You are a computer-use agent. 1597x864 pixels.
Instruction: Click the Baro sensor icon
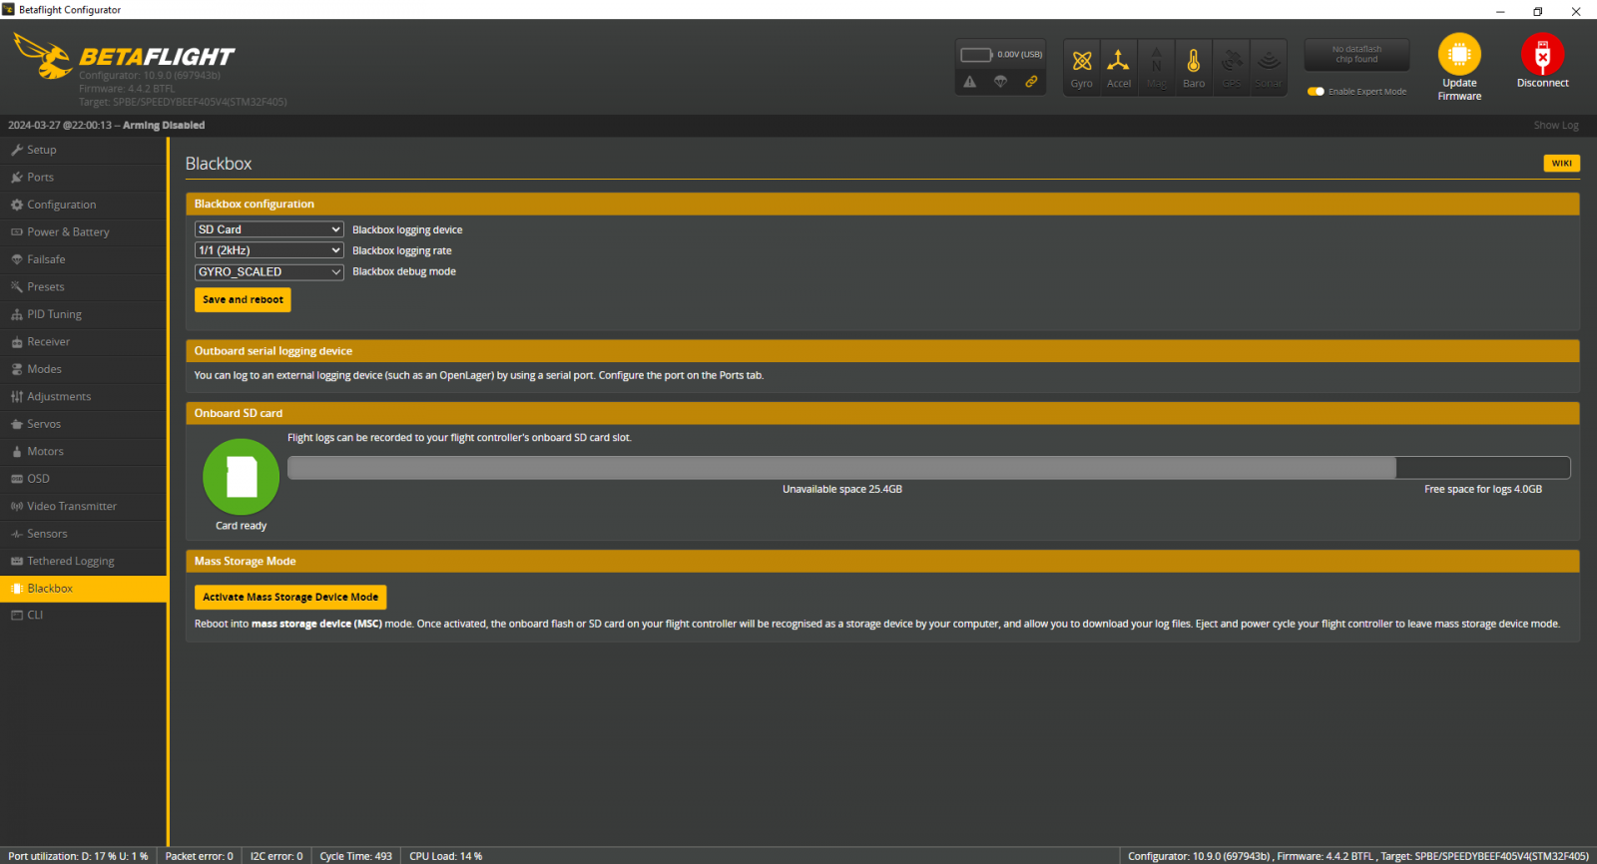pos(1194,61)
